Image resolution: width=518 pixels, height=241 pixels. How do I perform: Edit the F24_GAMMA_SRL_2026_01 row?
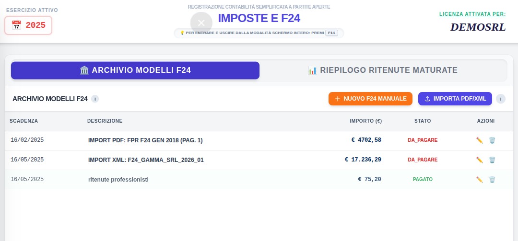(479, 160)
